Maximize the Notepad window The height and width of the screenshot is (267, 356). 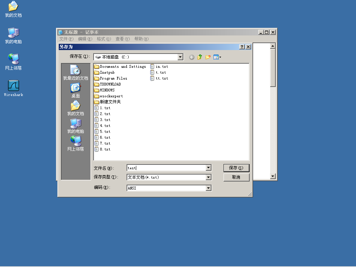click(x=267, y=32)
